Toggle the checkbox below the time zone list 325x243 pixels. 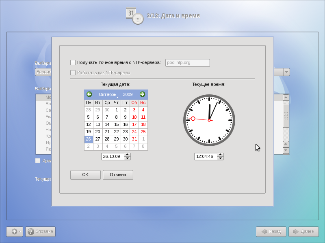pyautogui.click(x=38, y=161)
